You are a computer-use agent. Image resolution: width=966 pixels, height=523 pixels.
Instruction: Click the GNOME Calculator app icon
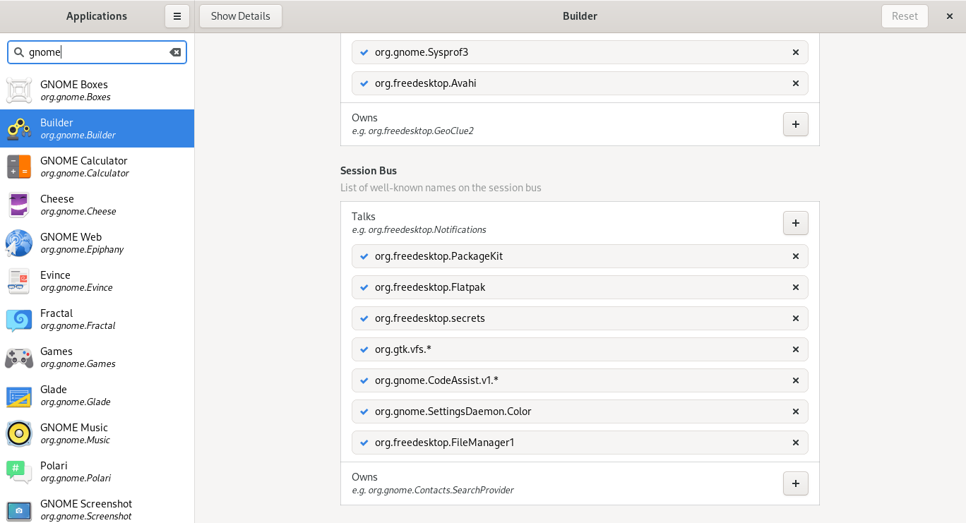coord(19,167)
